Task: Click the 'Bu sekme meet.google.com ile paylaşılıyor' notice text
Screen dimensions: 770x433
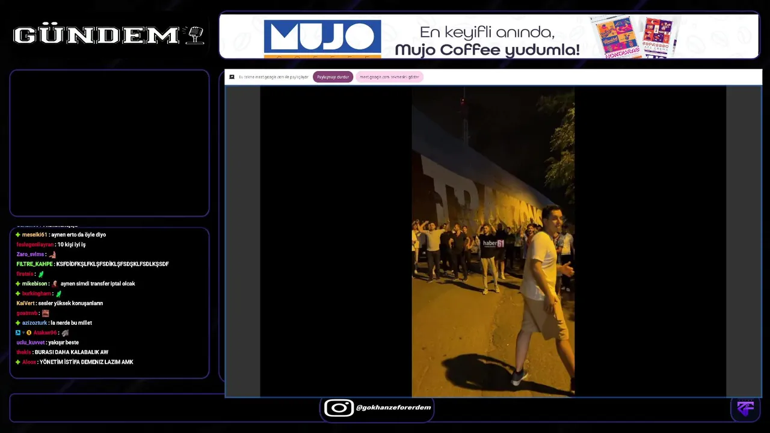Action: 274,77
